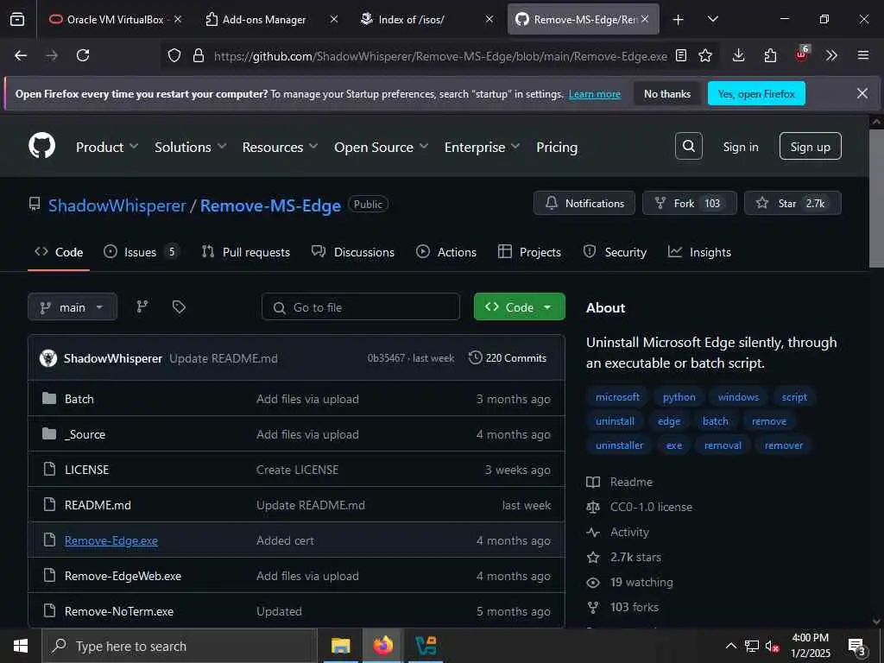Open Firefox View icon at tab strip
Viewport: 884px width, 663px height.
[17, 19]
